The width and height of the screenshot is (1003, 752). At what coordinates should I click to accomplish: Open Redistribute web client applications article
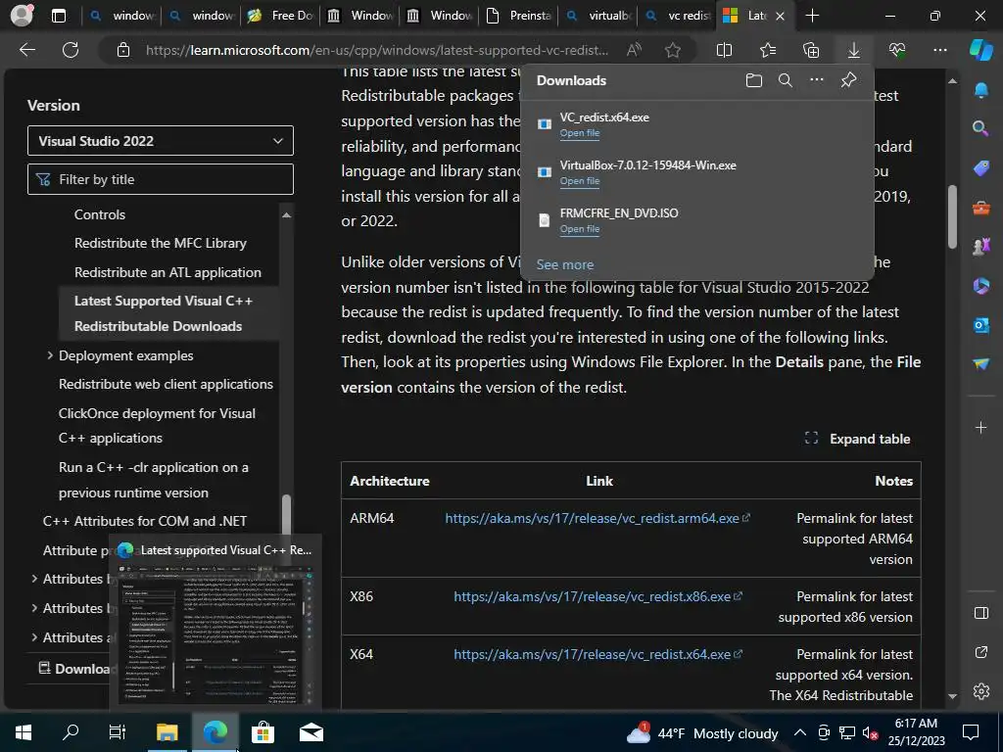(x=166, y=384)
